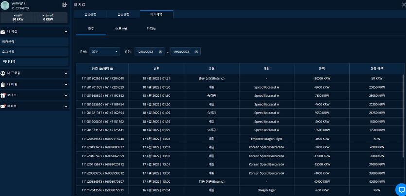Click row ID 111781665824 / 66147197342

[102, 96]
